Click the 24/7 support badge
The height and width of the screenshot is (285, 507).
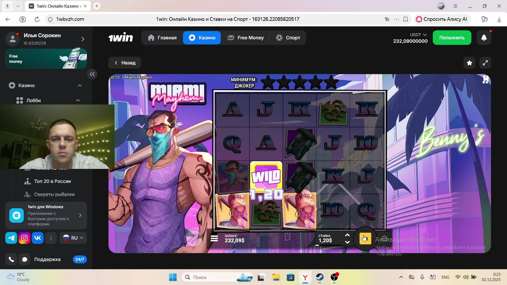80,259
